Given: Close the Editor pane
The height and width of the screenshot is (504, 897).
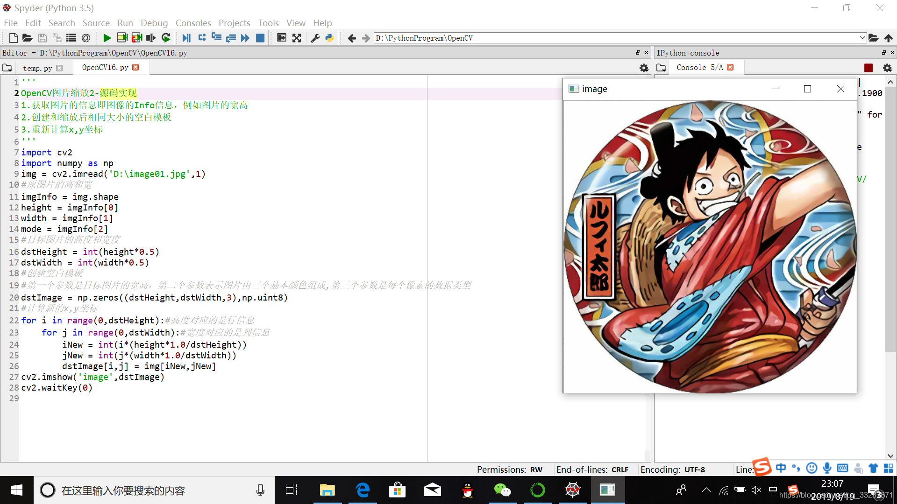Looking at the screenshot, I should [647, 53].
